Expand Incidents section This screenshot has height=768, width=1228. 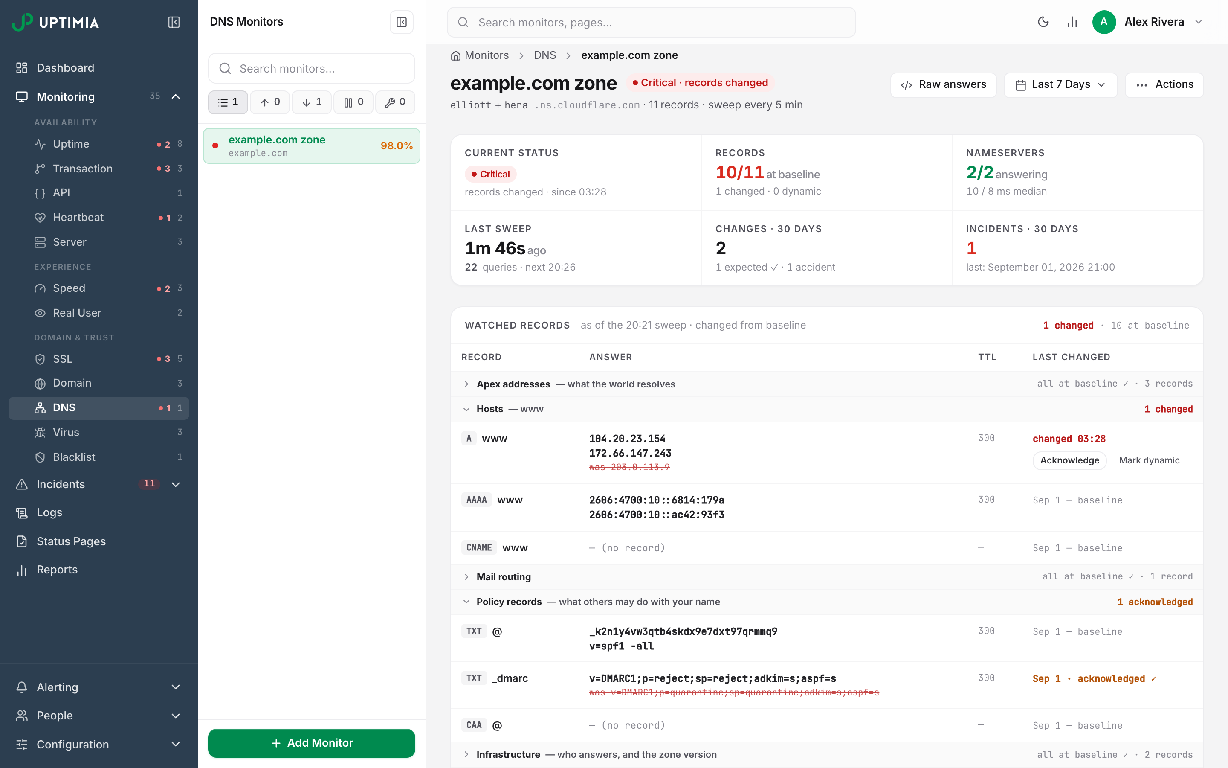[x=176, y=484]
